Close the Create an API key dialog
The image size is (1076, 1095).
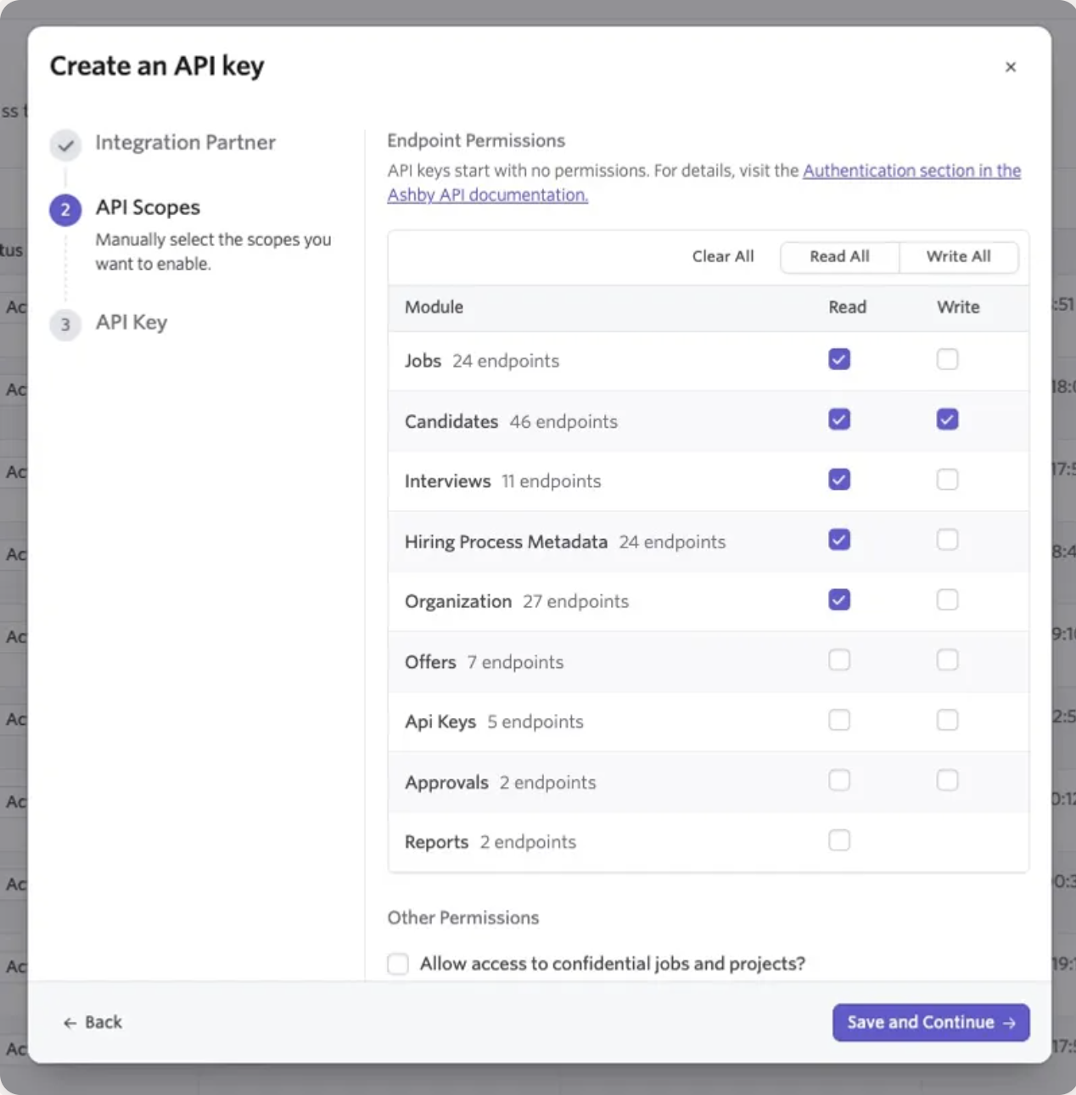(1010, 67)
